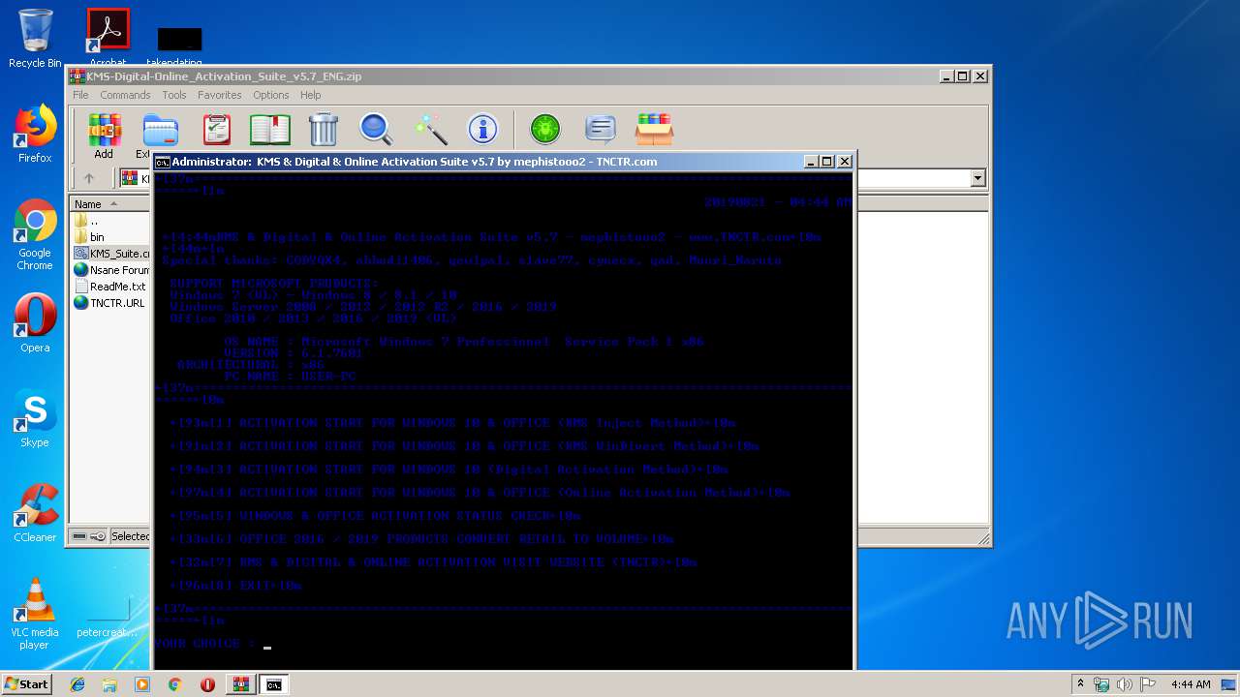Click the system clock showing 4:44 AM

(1191, 684)
